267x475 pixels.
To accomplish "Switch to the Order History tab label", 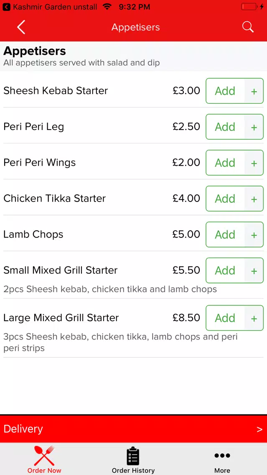I will (x=133, y=470).
